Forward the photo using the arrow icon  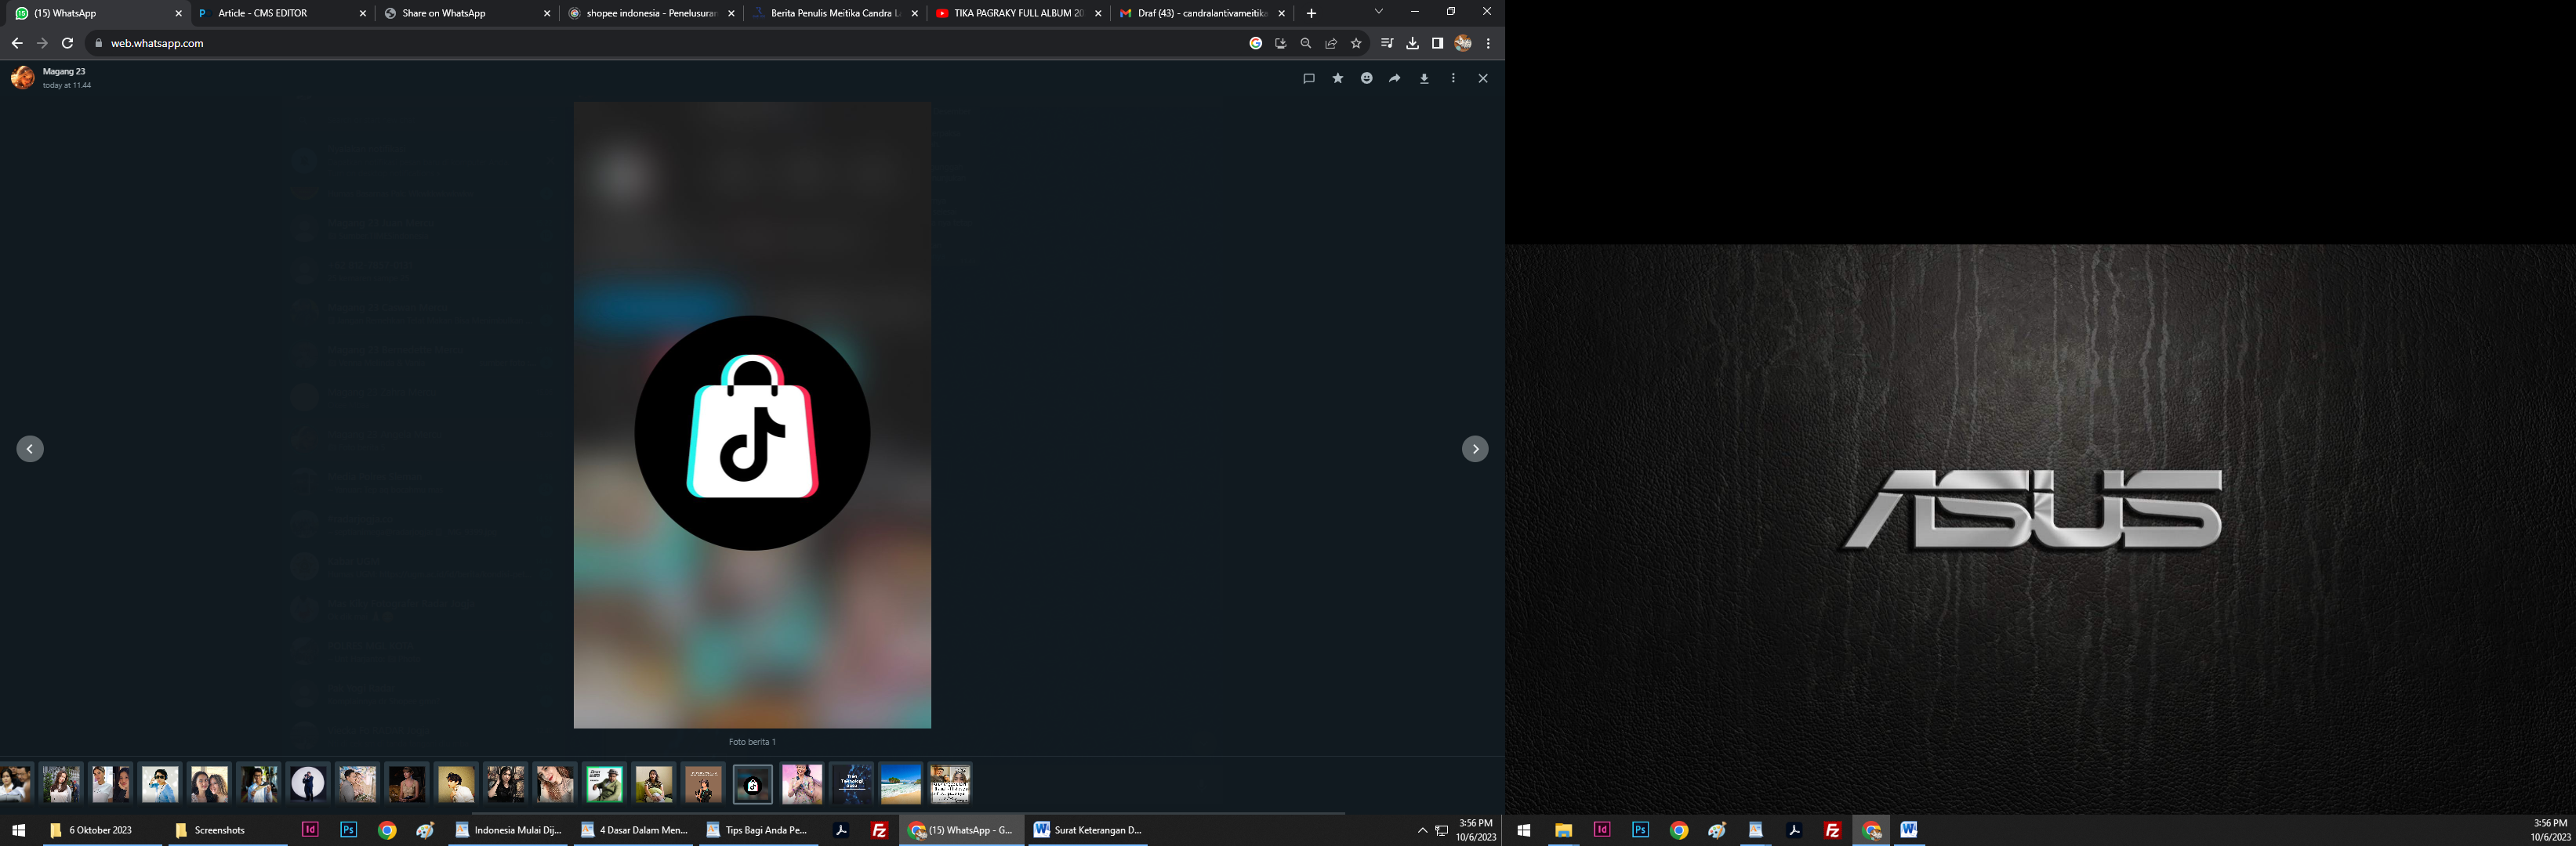click(1395, 78)
